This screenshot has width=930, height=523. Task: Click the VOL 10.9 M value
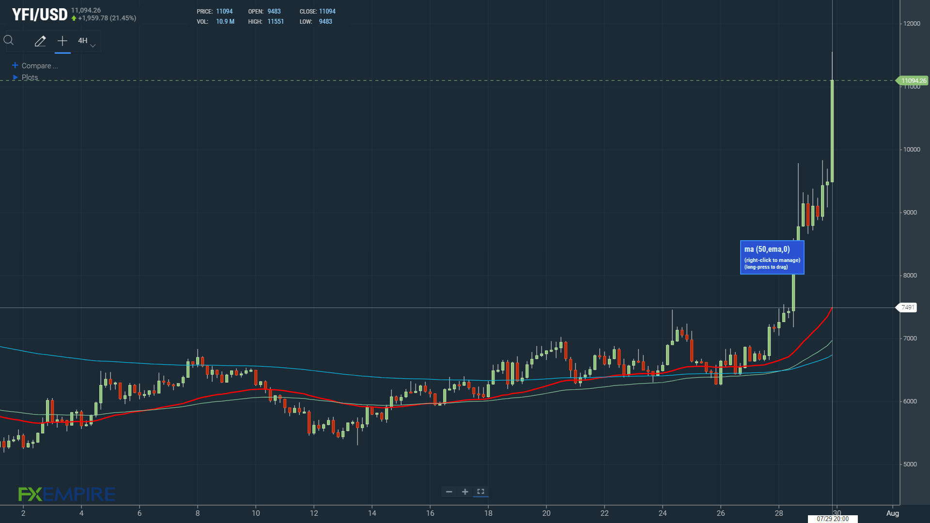[225, 21]
